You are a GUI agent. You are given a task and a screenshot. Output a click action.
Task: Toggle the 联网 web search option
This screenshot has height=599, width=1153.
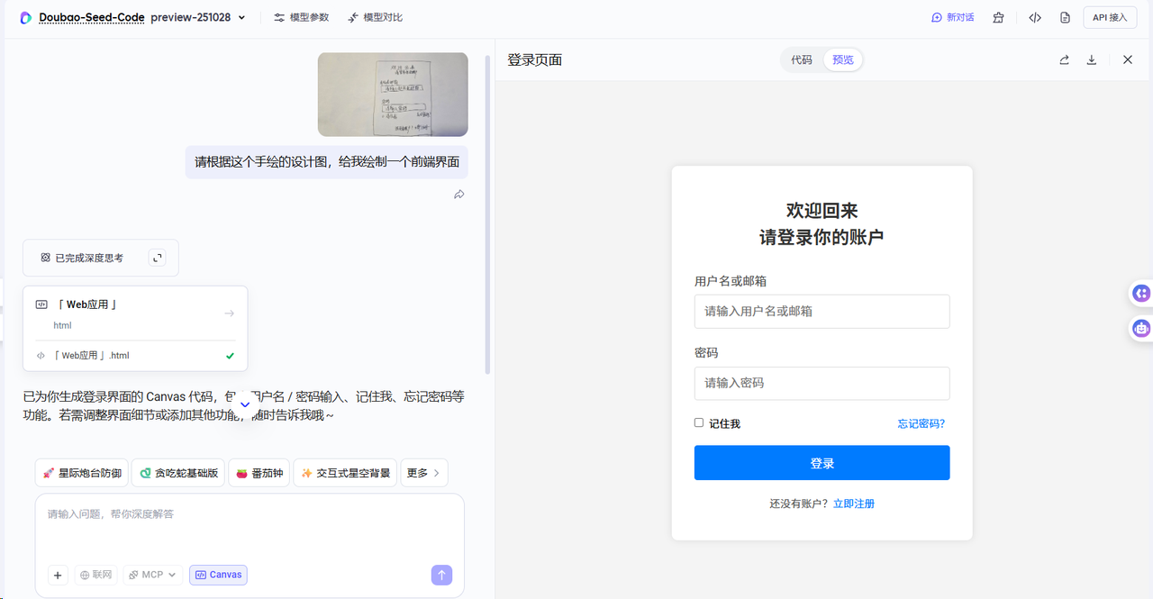pyautogui.click(x=95, y=575)
